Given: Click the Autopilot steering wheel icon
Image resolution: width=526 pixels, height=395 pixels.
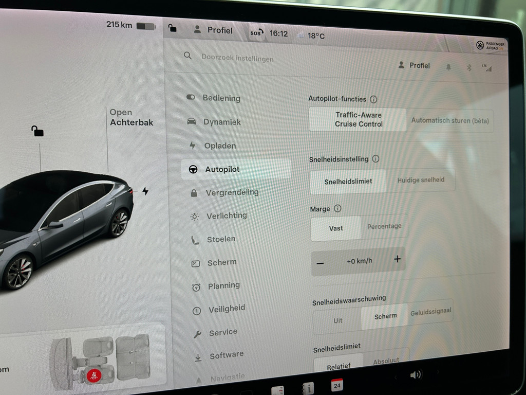Looking at the screenshot, I should coord(193,169).
